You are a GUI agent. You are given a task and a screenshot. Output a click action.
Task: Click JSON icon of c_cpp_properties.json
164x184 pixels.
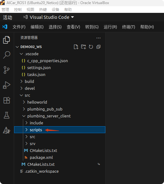click(x=24, y=61)
